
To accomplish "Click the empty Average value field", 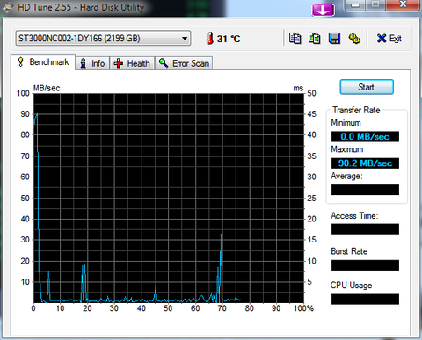I will point(365,190).
